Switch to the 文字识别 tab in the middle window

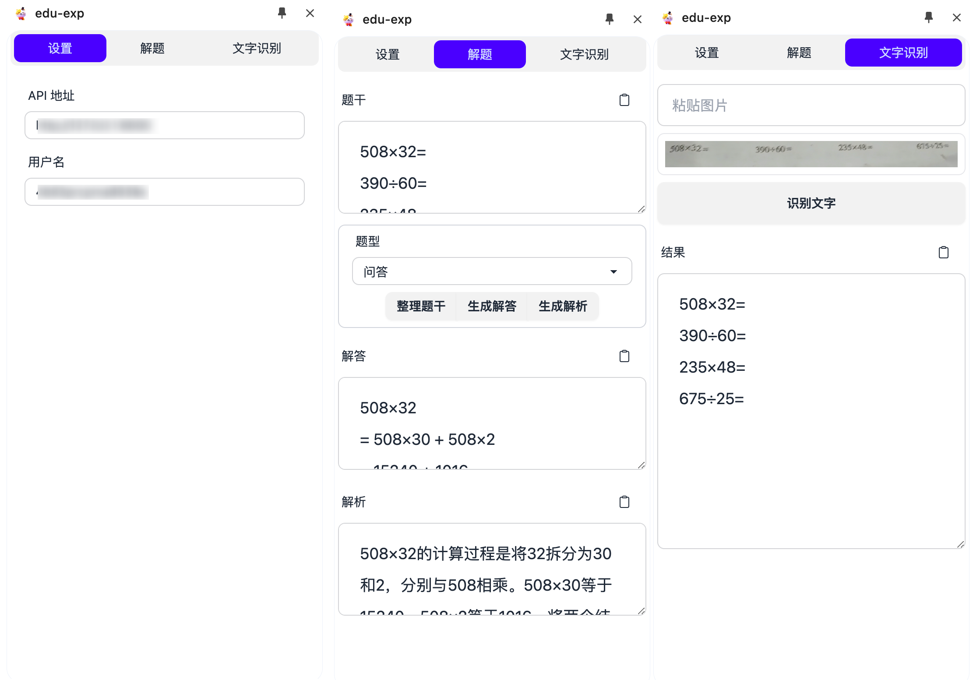click(584, 54)
